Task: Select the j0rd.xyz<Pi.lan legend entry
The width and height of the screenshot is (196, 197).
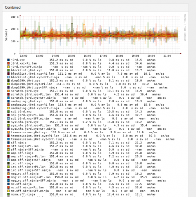Action: [x=24, y=63]
